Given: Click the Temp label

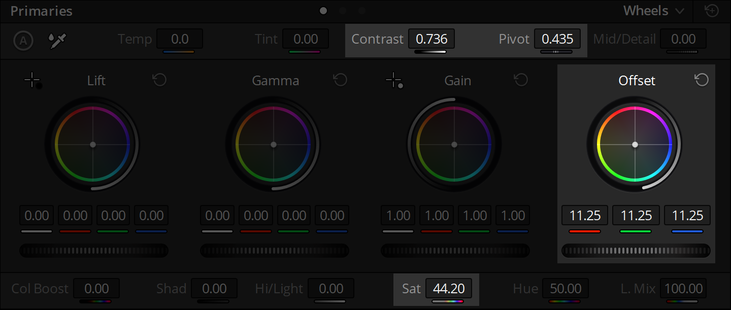Looking at the screenshot, I should [135, 39].
